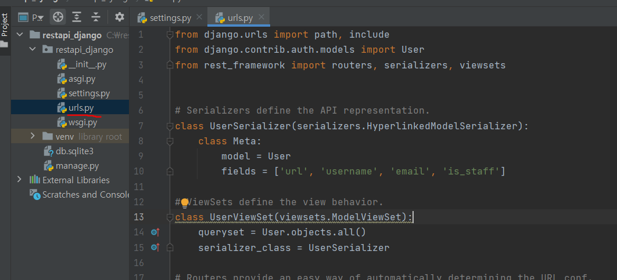Click the fold end marker on line 10
The image size is (617, 280).
(x=170, y=171)
